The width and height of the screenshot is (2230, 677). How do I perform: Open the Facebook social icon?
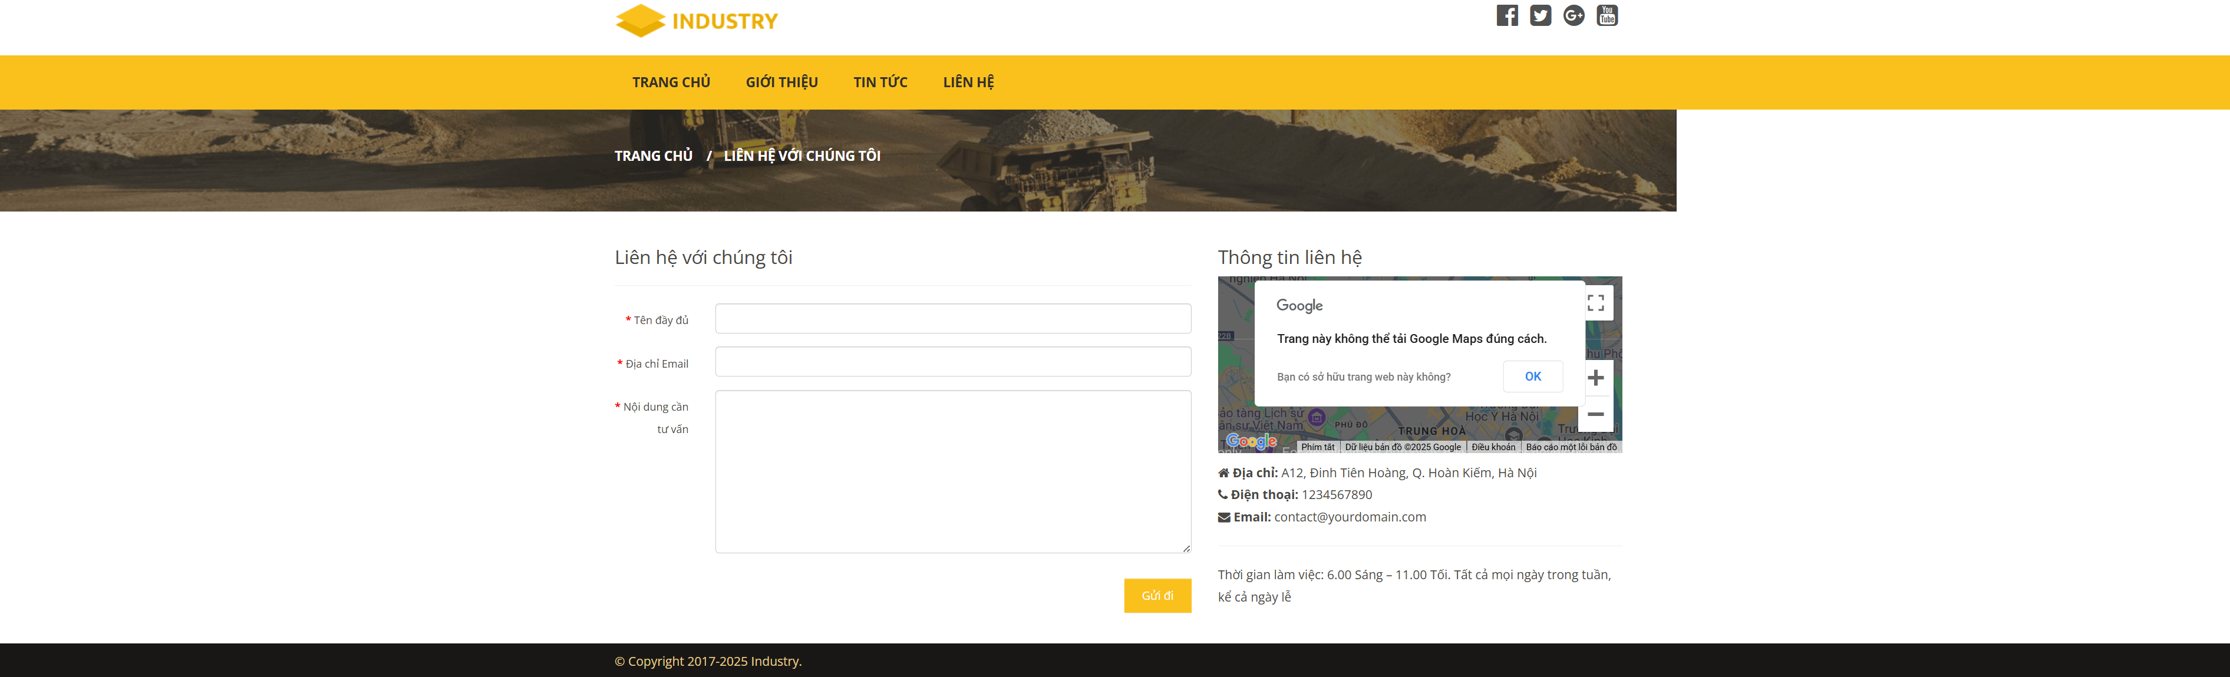pos(1507,15)
